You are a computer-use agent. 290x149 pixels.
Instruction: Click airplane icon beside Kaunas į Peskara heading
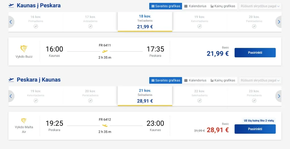11,6
